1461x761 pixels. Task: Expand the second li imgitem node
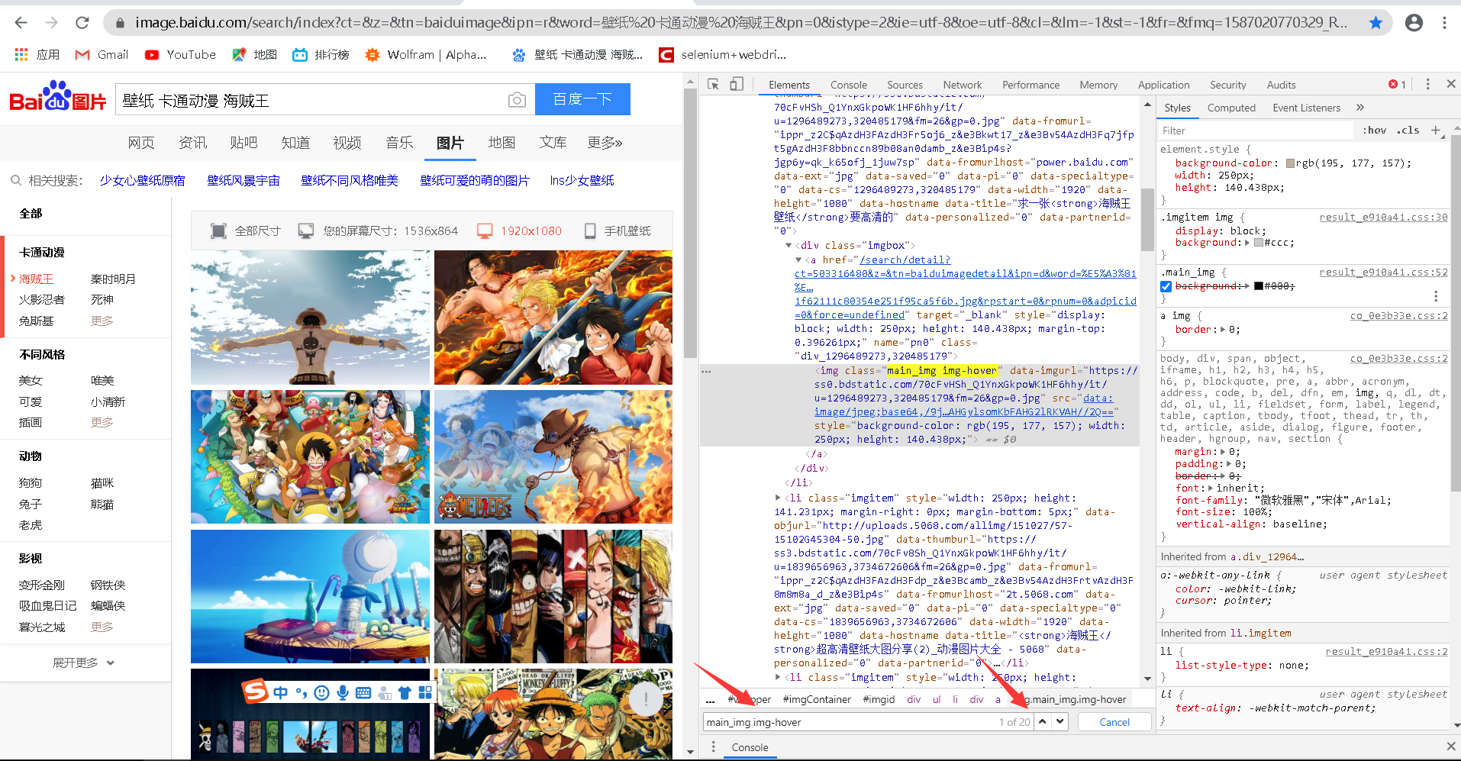point(778,498)
